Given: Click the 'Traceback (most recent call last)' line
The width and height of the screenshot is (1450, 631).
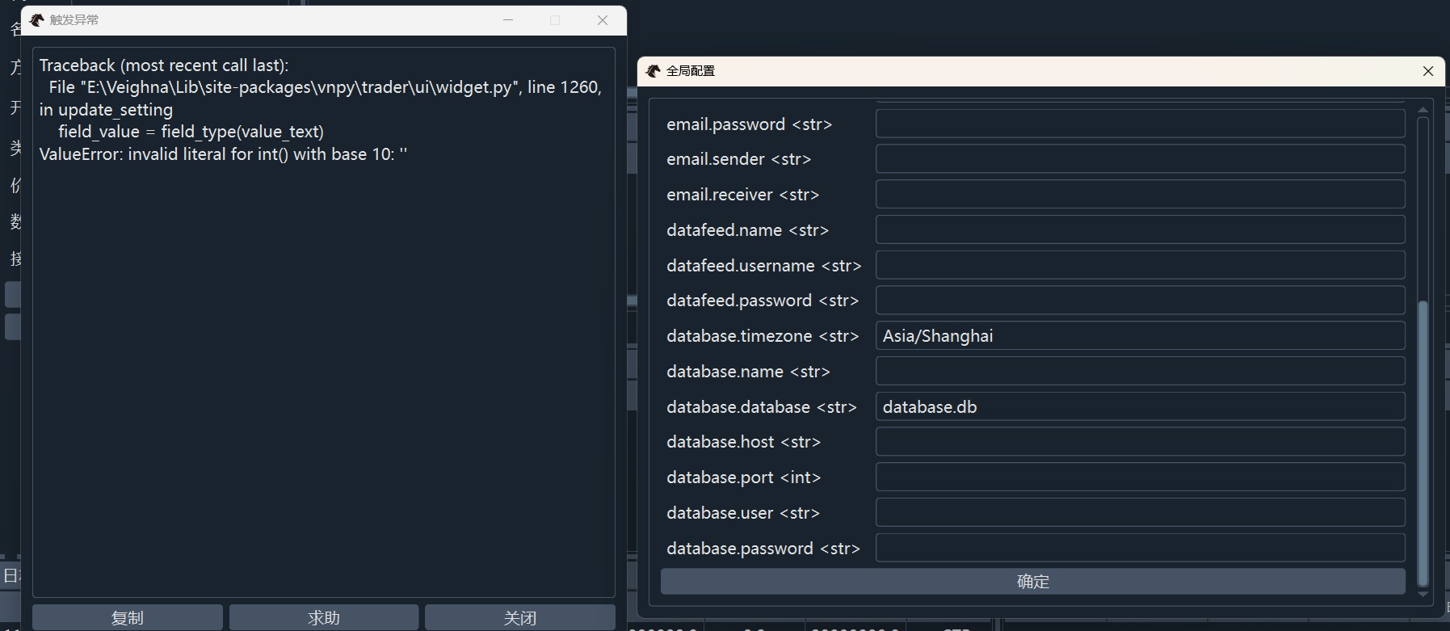Looking at the screenshot, I should (164, 65).
